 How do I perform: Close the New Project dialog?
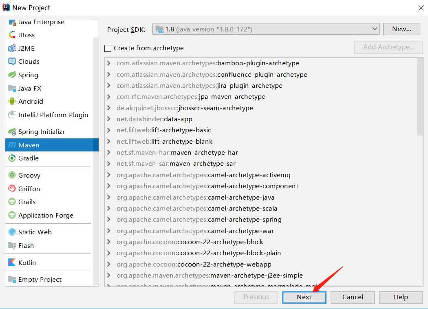421,8
